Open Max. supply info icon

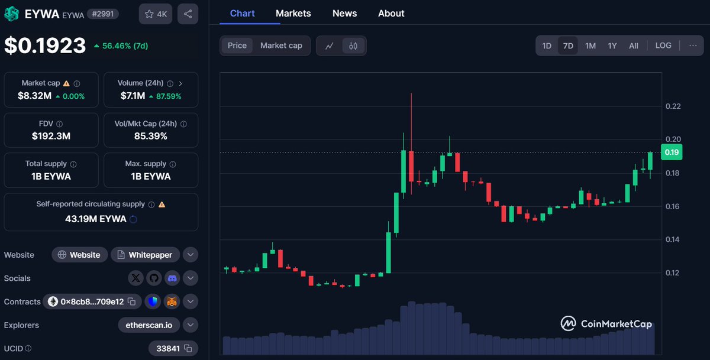click(x=173, y=164)
